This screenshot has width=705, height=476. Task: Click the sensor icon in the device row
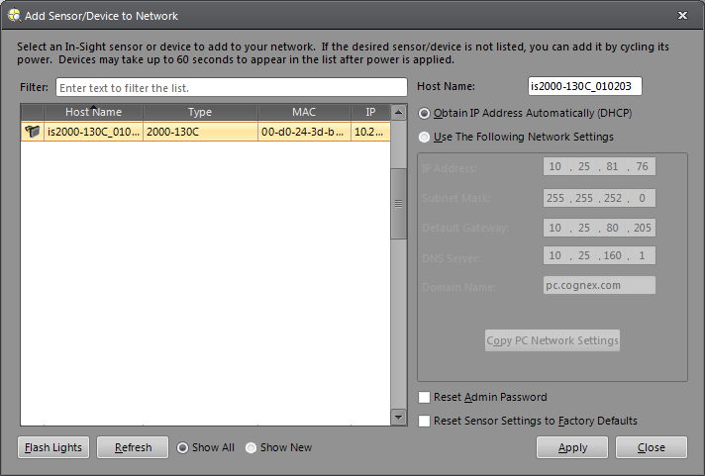click(x=33, y=132)
